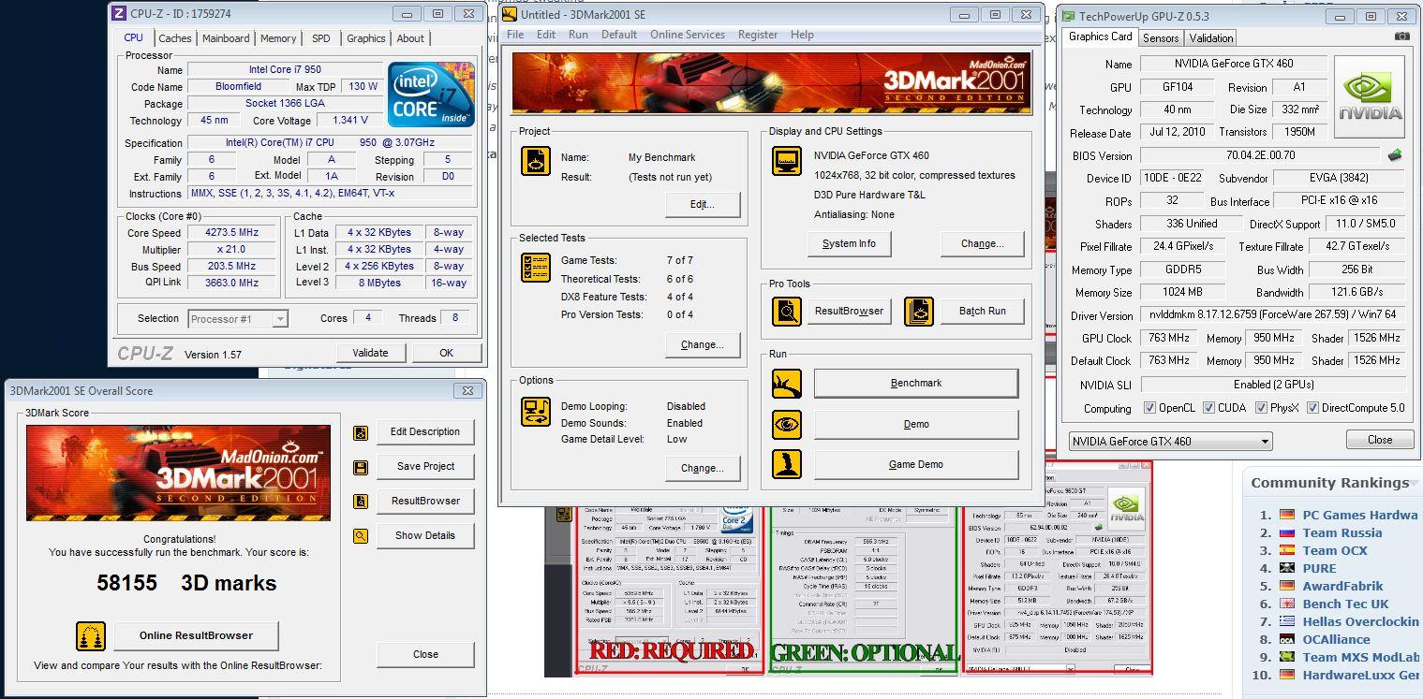Image resolution: width=1423 pixels, height=699 pixels.
Task: Click the ResultBrowser magnifier icon in Pro Tools
Action: pyautogui.click(x=787, y=311)
